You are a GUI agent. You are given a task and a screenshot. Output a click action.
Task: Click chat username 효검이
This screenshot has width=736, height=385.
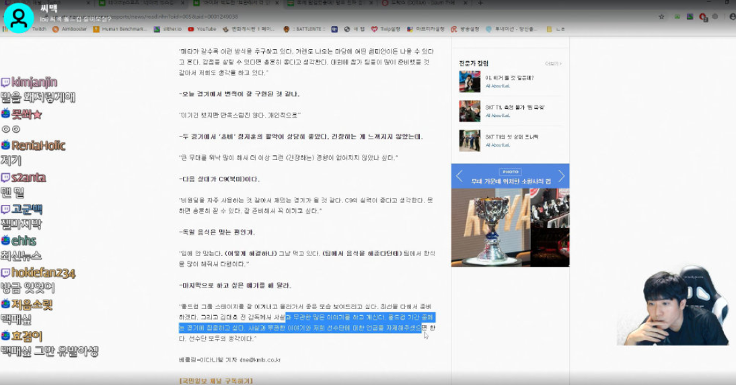click(27, 336)
